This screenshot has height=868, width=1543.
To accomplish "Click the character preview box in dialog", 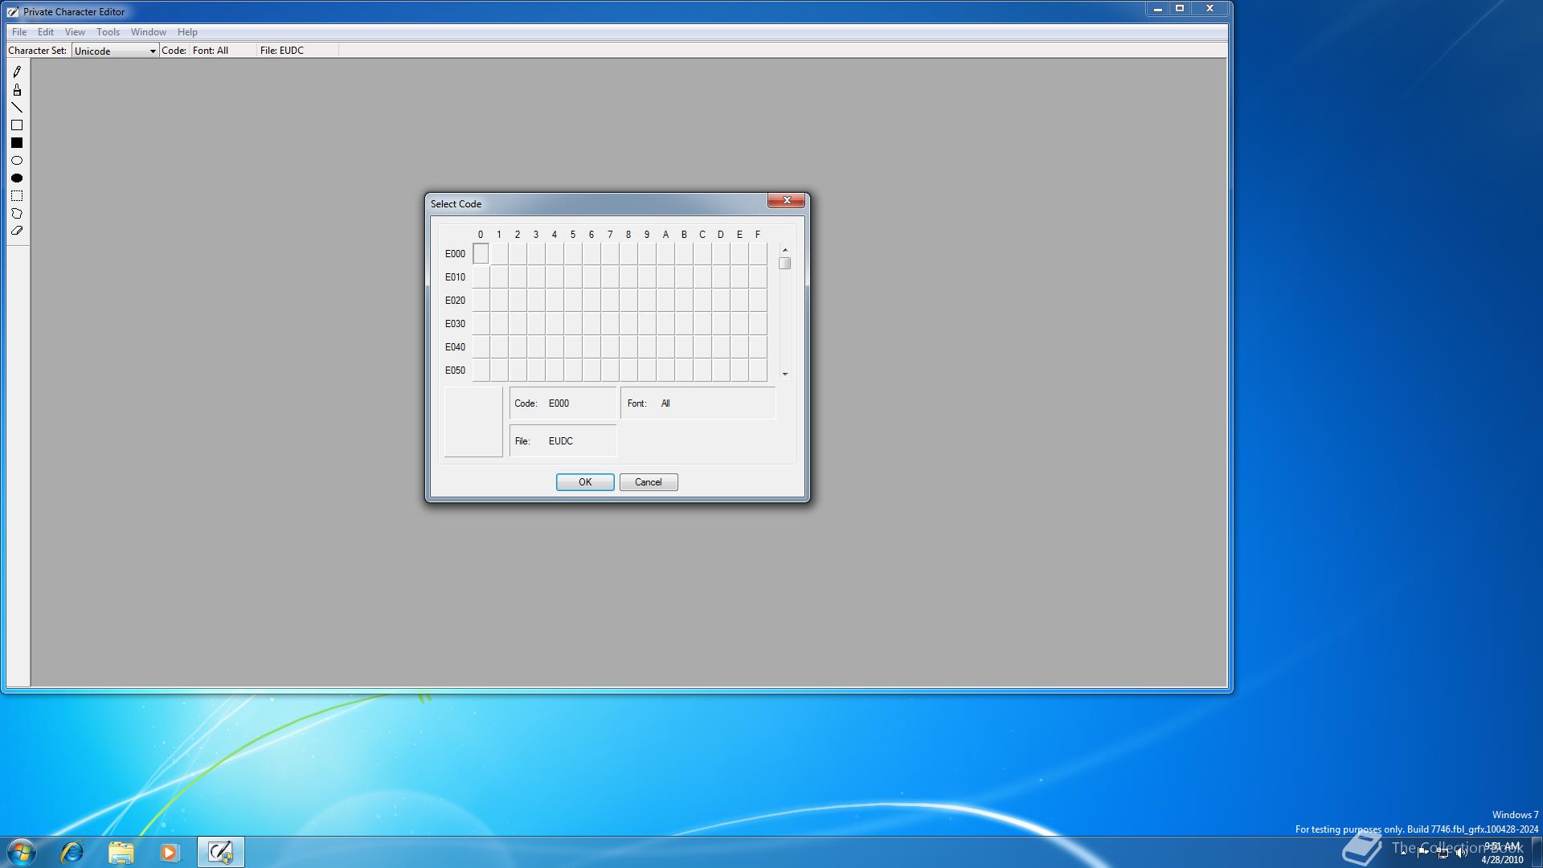I will coord(473,422).
